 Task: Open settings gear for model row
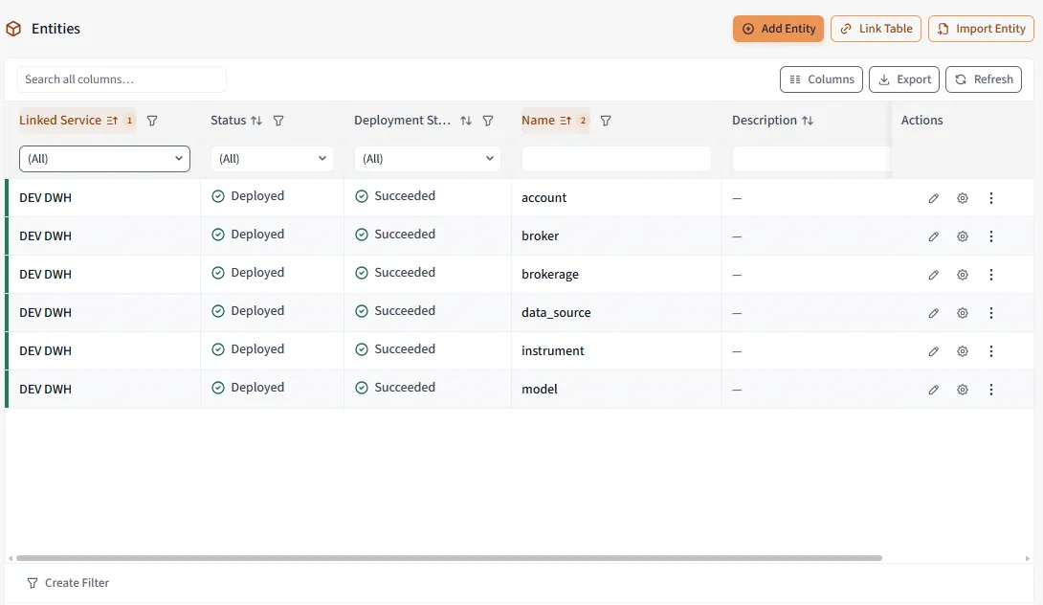[x=962, y=390]
